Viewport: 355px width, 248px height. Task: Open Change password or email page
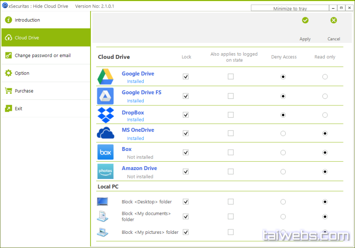(43, 55)
